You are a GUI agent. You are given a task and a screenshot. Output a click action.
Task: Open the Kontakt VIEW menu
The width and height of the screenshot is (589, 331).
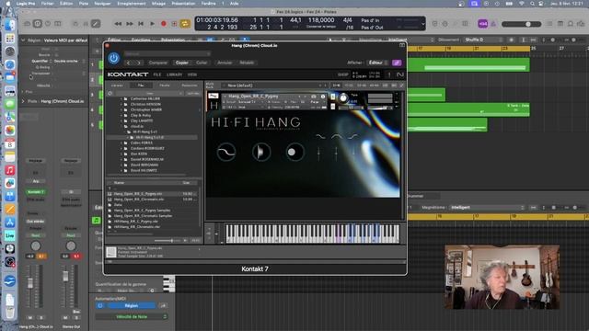192,74
